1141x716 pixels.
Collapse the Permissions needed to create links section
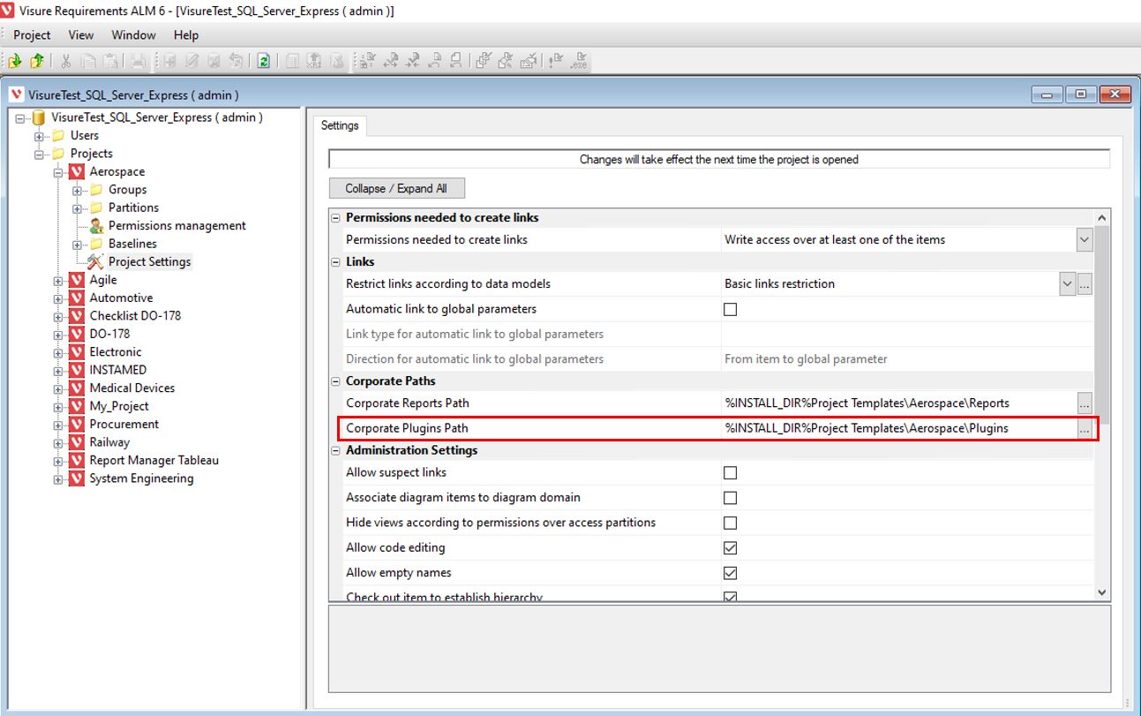point(335,218)
